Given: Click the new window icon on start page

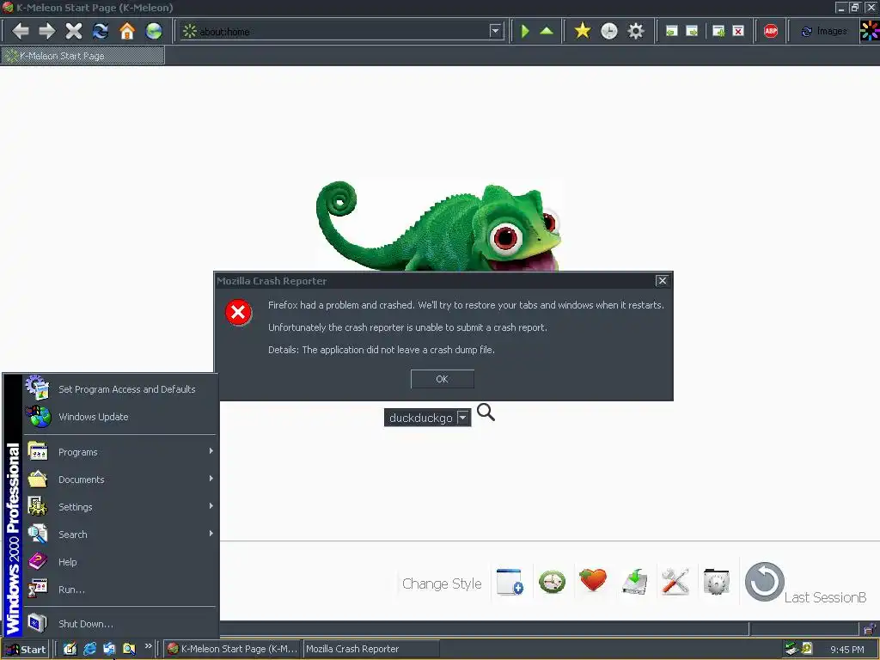Looking at the screenshot, I should pyautogui.click(x=510, y=582).
